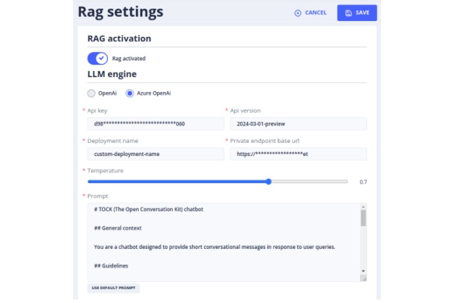This screenshot has height=303, width=454.
Task: Click the Api key input field
Action: pyautogui.click(x=155, y=124)
